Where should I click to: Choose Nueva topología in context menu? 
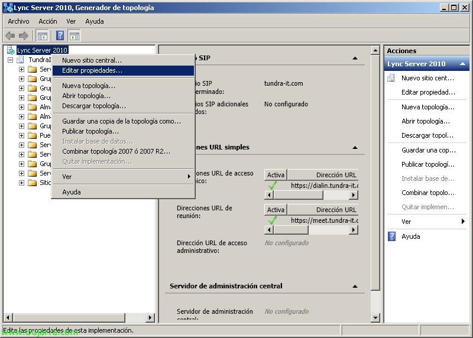[x=123, y=86]
